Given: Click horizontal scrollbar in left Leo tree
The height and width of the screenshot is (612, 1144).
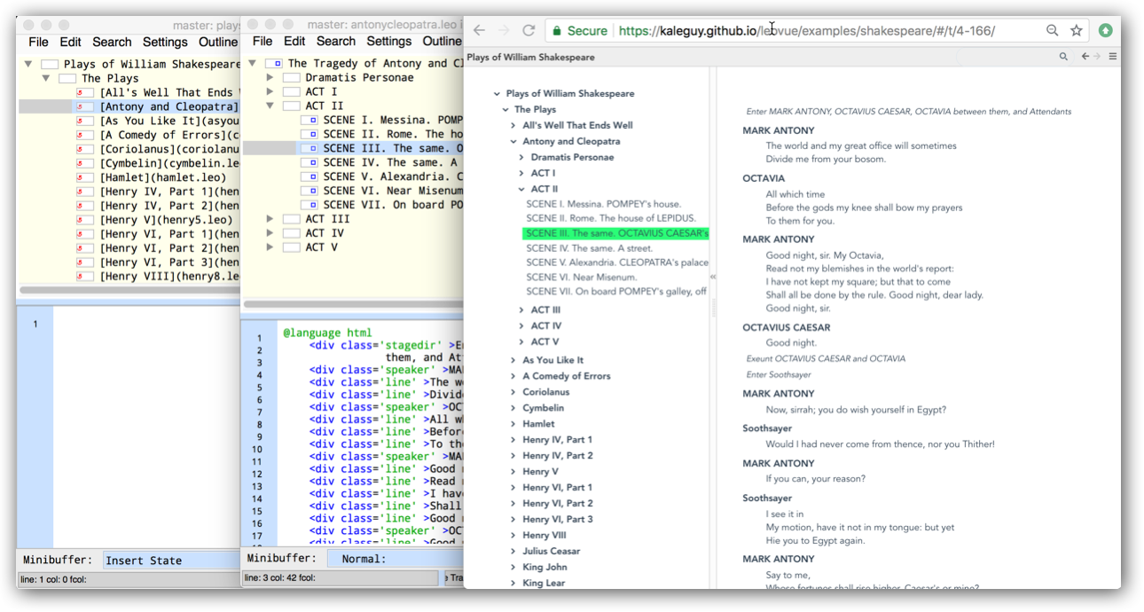Looking at the screenshot, I should (x=129, y=290).
